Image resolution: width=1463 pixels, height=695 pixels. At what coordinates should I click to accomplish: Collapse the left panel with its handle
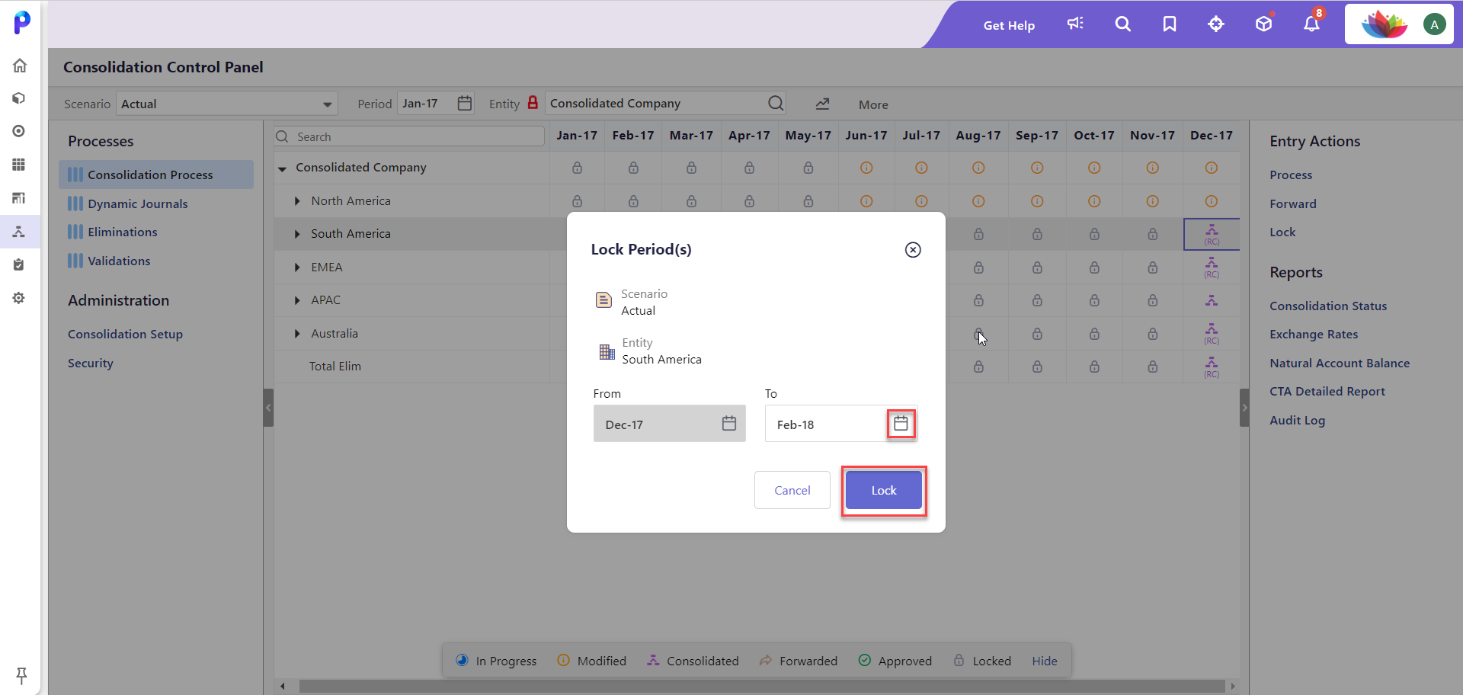pyautogui.click(x=268, y=408)
